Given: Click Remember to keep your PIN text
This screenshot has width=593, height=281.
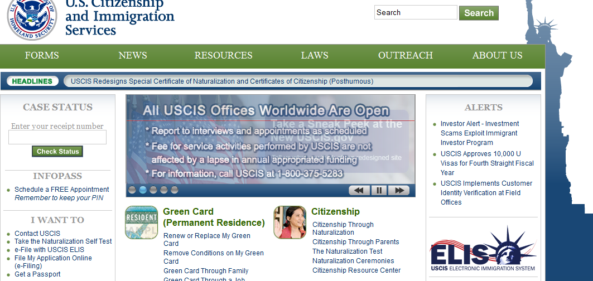Looking at the screenshot, I should pyautogui.click(x=59, y=198).
